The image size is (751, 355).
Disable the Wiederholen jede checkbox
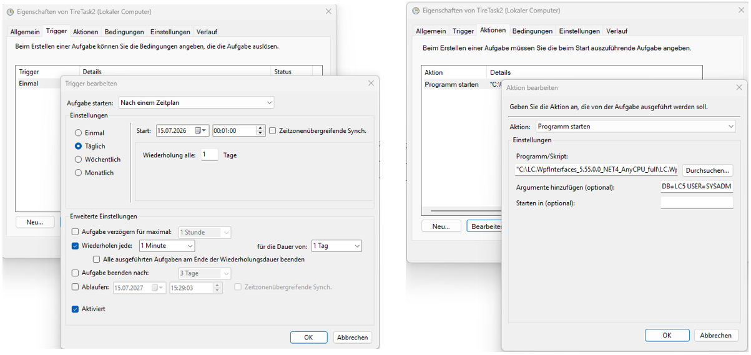tap(76, 245)
